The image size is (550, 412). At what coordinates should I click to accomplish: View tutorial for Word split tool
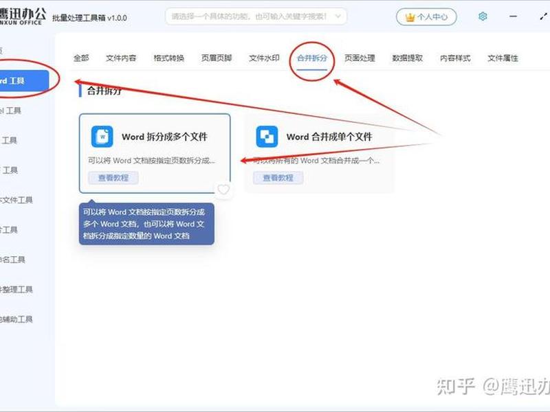pos(113,178)
